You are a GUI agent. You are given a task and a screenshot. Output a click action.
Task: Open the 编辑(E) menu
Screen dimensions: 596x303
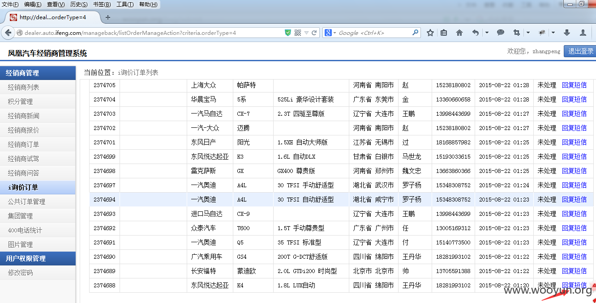click(33, 4)
